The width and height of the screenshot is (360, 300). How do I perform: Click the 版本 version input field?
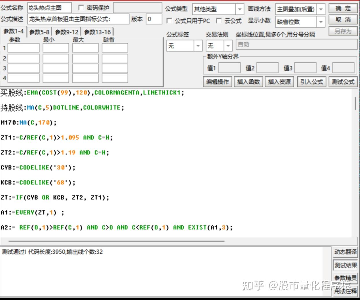(154, 19)
